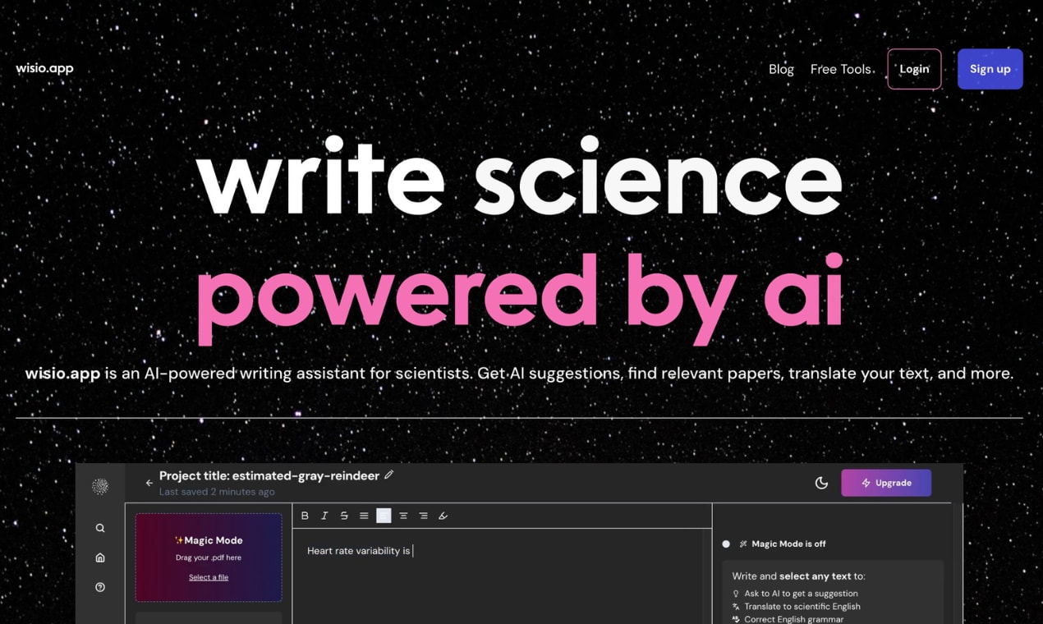Viewport: 1043px width, 624px height.
Task: Edit project title with pencil icon
Action: coord(389,475)
